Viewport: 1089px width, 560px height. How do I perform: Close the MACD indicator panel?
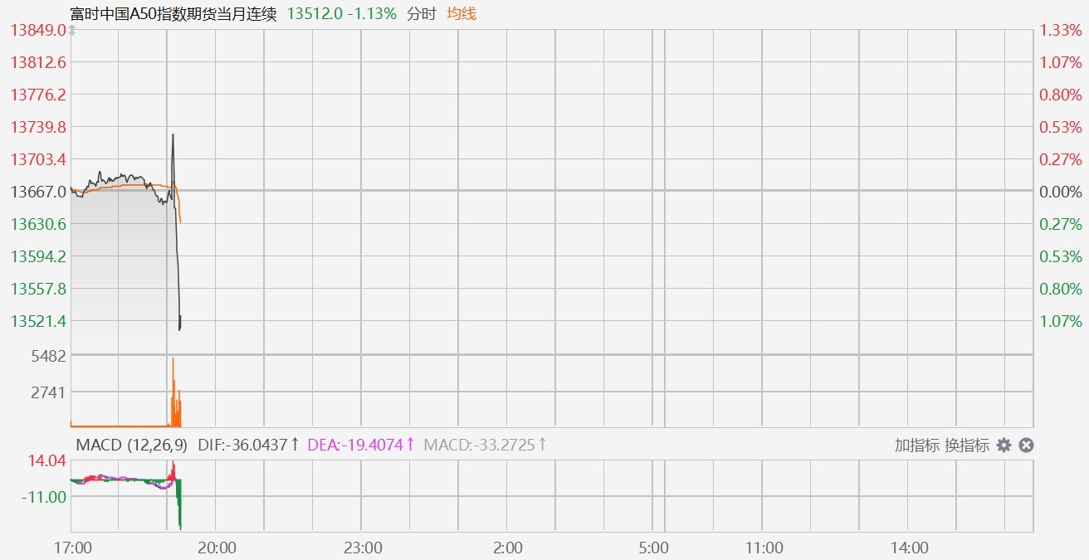pos(1026,446)
